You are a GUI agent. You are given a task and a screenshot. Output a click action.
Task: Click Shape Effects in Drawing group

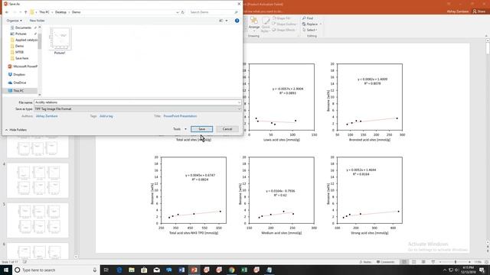pyautogui.click(x=283, y=30)
